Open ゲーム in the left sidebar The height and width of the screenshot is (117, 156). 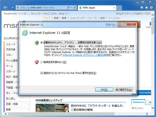click(x=9, y=66)
